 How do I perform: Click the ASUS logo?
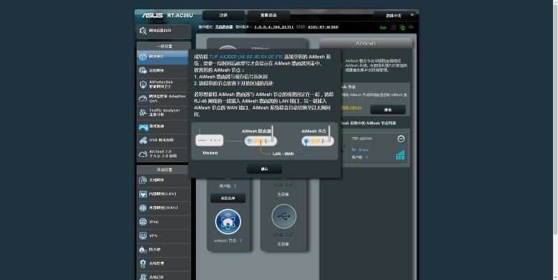tap(153, 15)
